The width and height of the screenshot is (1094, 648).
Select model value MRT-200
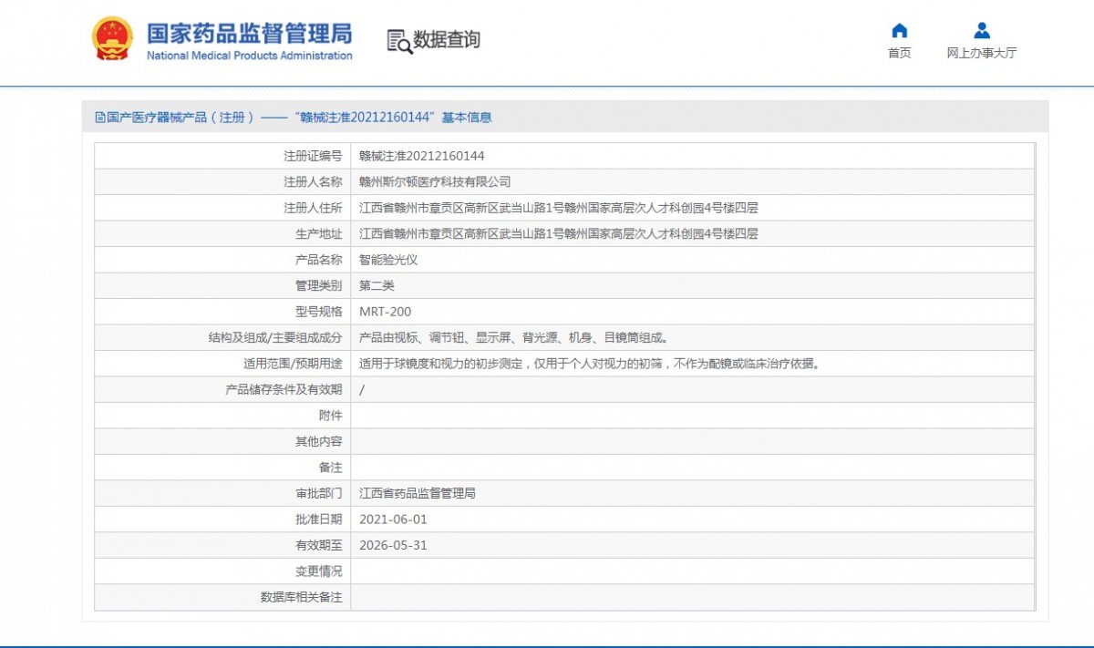click(385, 312)
